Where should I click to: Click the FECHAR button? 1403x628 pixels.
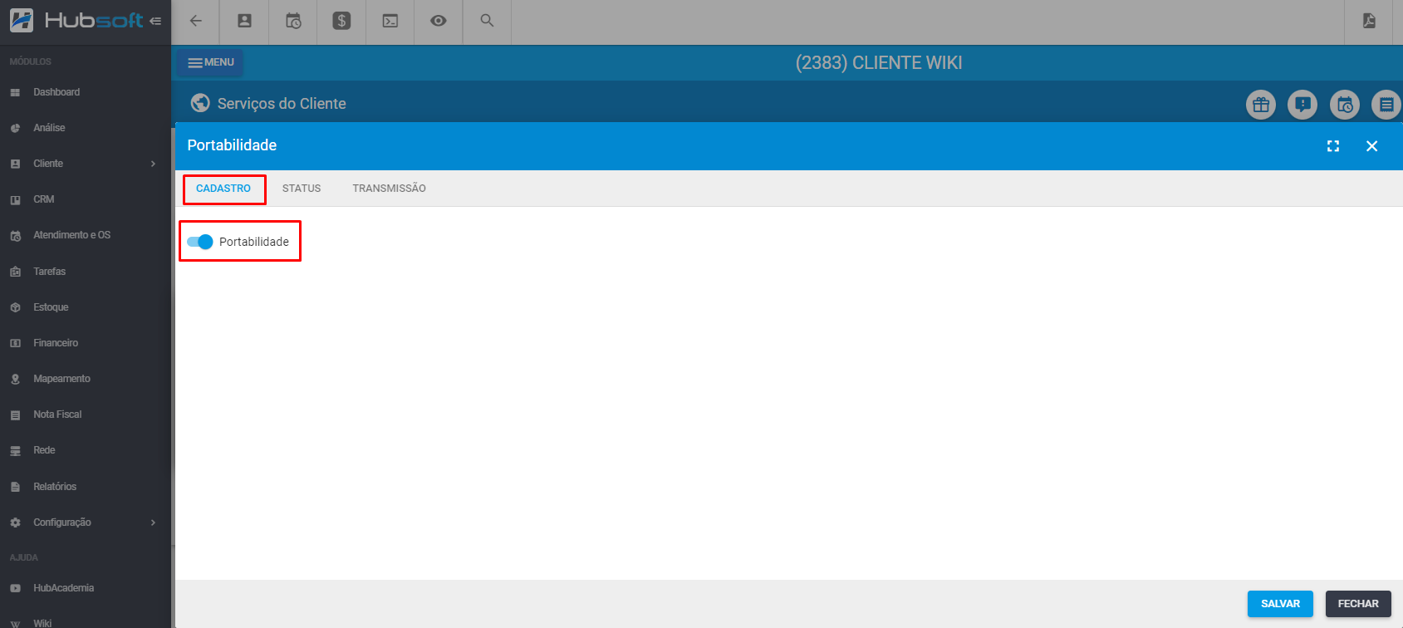click(x=1358, y=604)
